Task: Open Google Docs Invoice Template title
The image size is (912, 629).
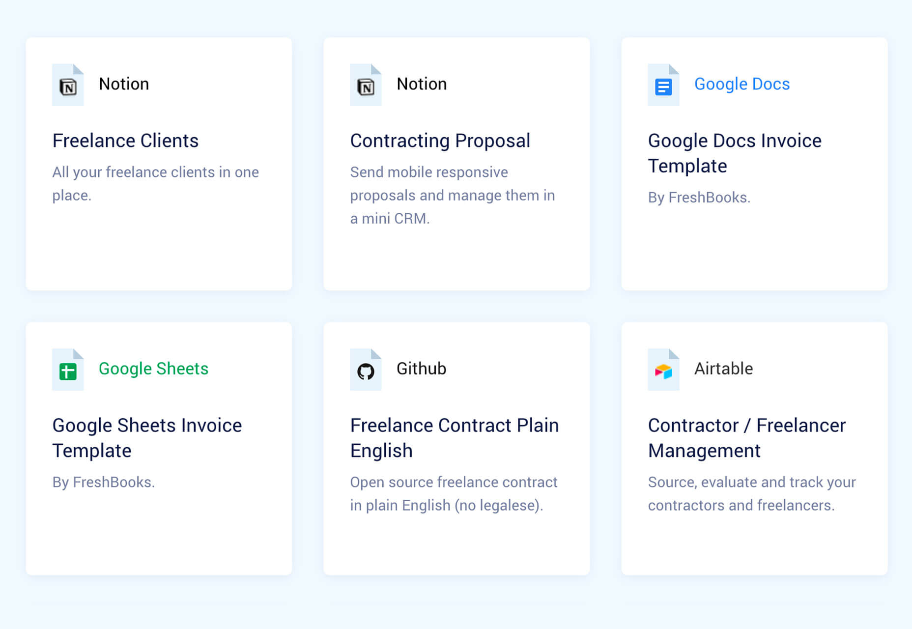Action: 734,153
